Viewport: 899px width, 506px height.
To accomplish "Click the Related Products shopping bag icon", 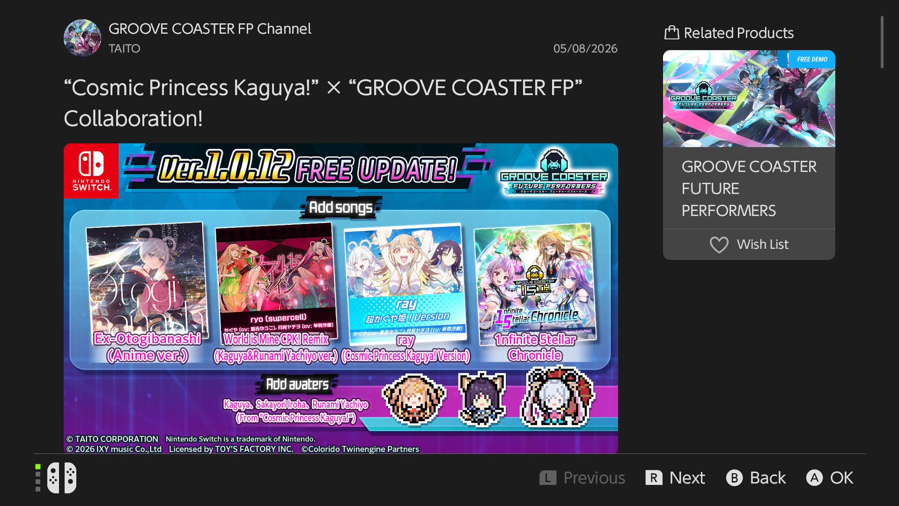I will point(672,32).
